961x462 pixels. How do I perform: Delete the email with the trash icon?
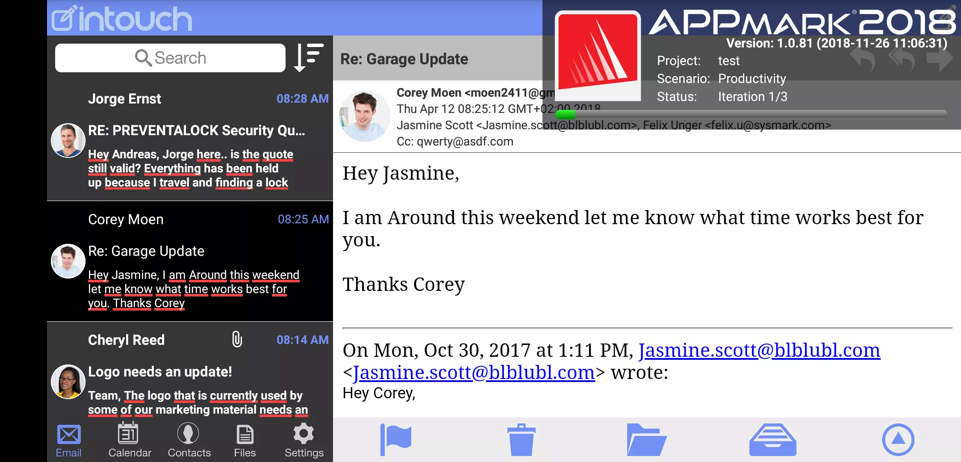(x=521, y=439)
